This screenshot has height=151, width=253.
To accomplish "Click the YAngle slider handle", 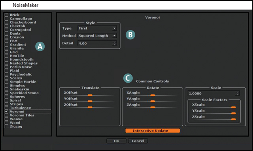I will click(153, 101).
